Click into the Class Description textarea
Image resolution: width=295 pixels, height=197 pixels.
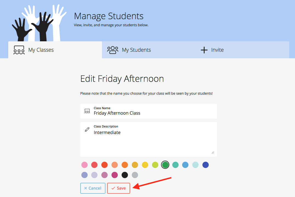click(149, 140)
